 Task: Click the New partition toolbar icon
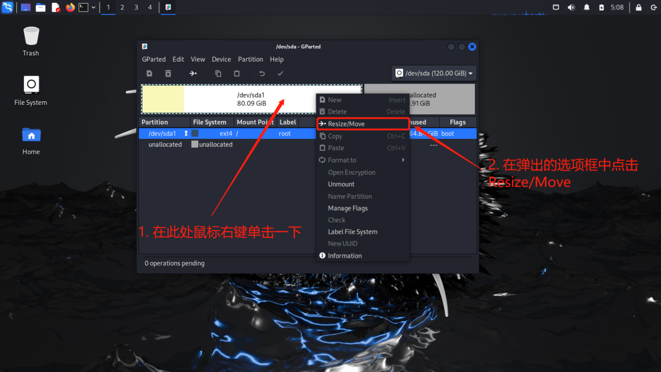click(150, 74)
